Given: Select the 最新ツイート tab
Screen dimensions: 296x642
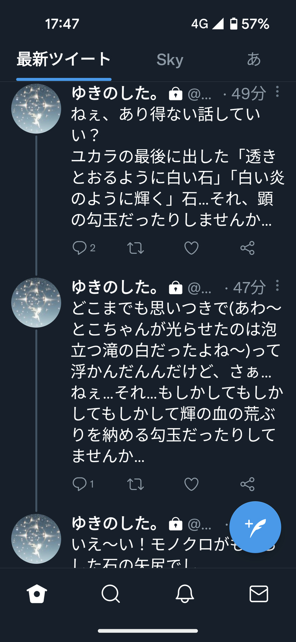Looking at the screenshot, I should [64, 60].
